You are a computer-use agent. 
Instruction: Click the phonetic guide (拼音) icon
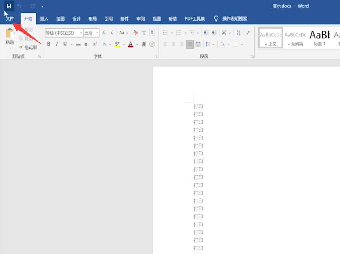pyautogui.click(x=144, y=33)
